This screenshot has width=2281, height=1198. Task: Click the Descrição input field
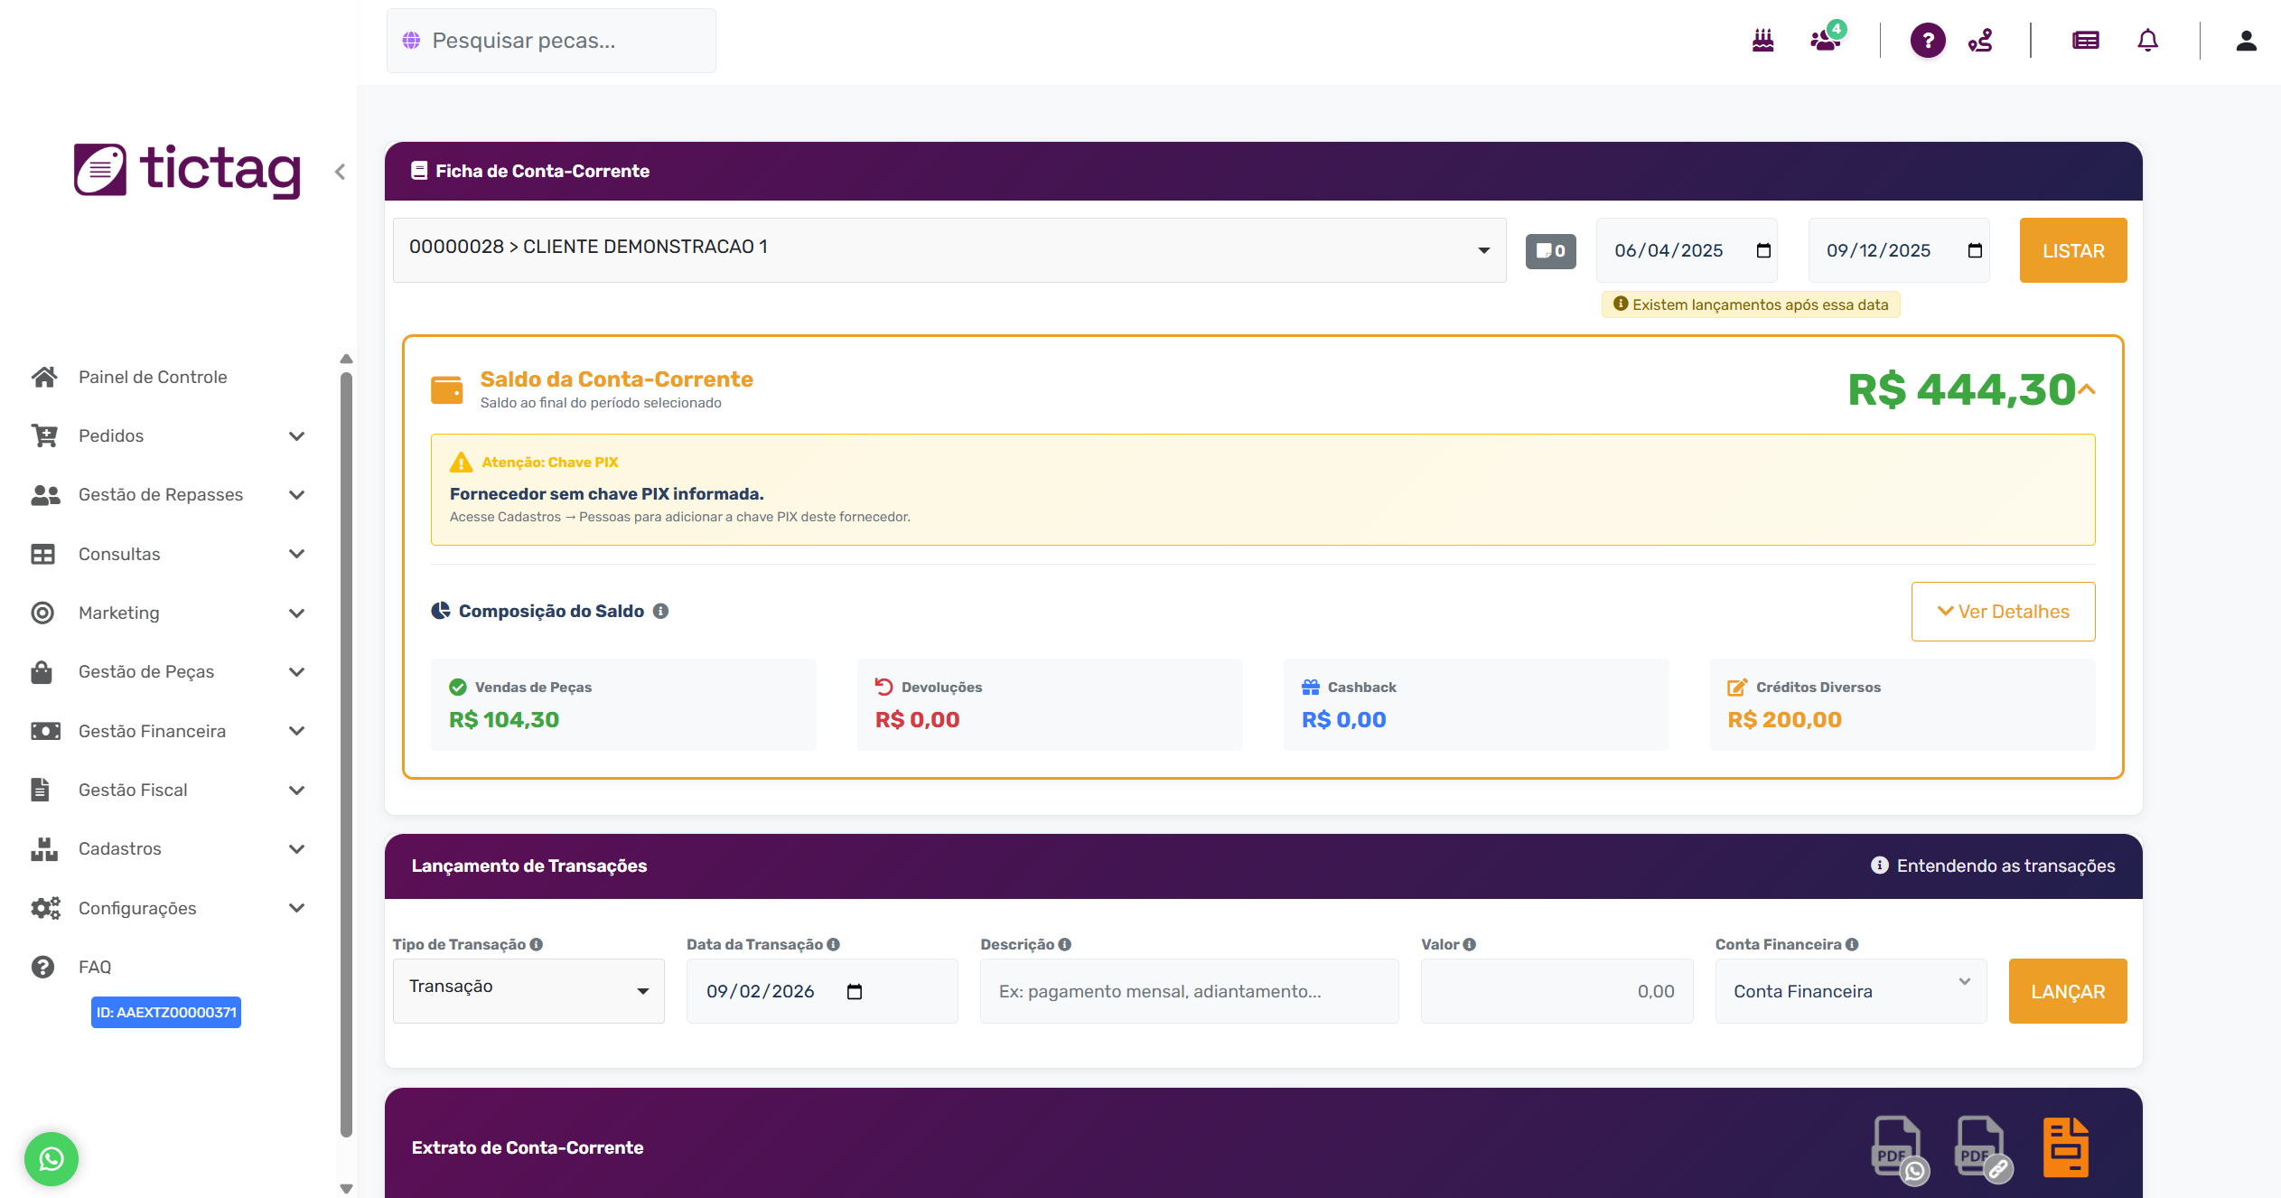pos(1189,991)
